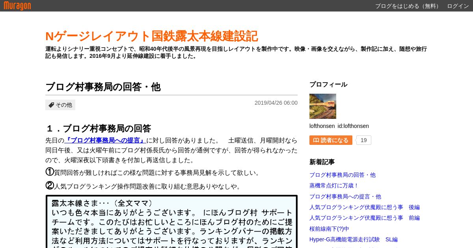Click section heading １．ブログ村事務局の回答

(98, 129)
